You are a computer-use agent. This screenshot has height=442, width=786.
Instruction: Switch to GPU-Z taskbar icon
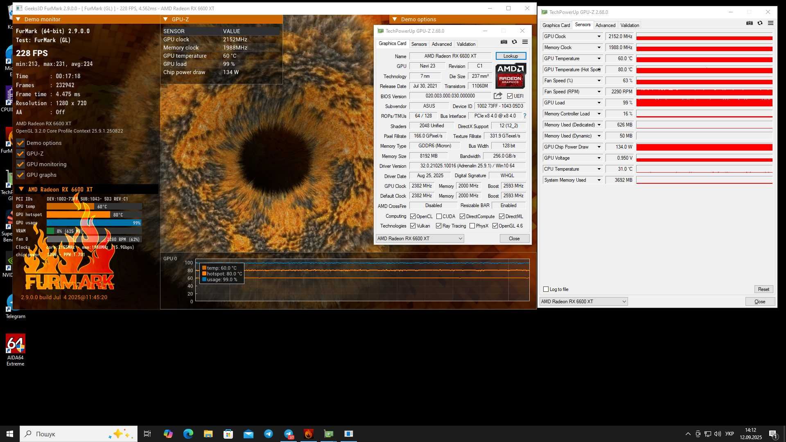click(329, 434)
